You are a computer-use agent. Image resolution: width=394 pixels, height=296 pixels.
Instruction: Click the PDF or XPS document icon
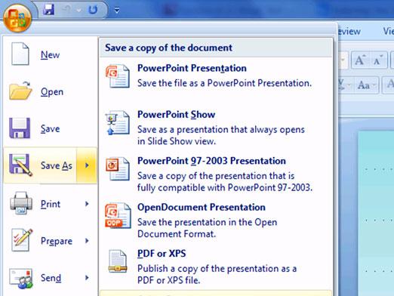point(117,261)
